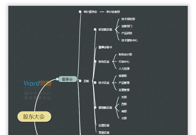Select the 运营总裁 node

[x=104, y=125]
